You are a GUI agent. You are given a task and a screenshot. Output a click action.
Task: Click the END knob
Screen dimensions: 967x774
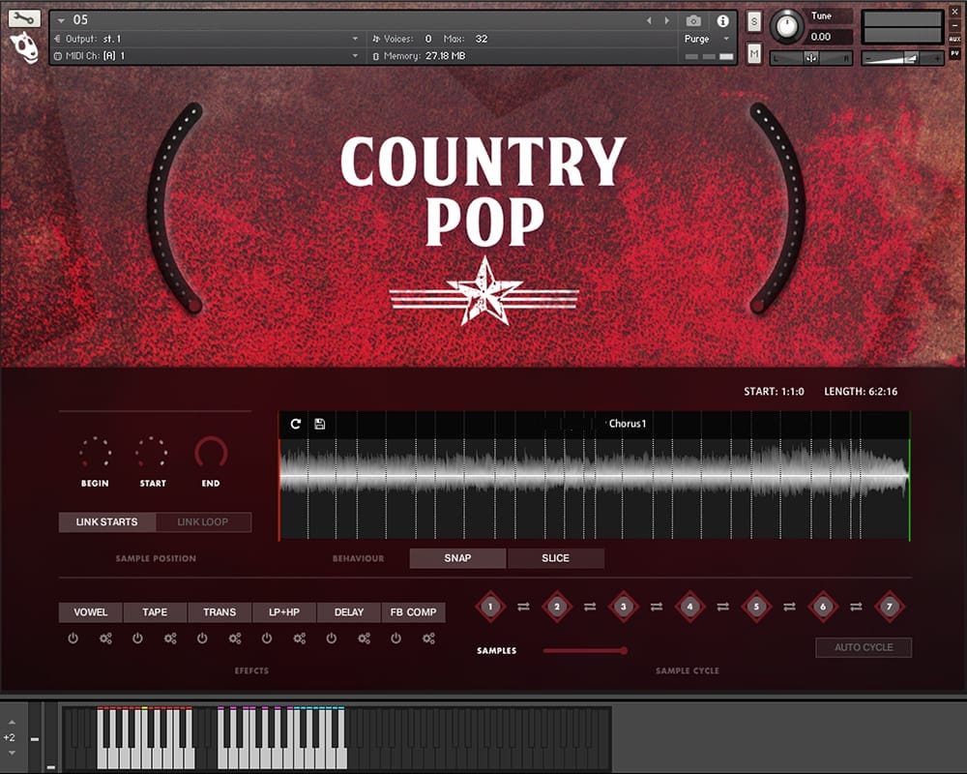[x=211, y=453]
